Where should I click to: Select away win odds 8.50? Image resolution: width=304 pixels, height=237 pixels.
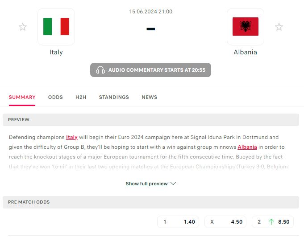click(273, 222)
